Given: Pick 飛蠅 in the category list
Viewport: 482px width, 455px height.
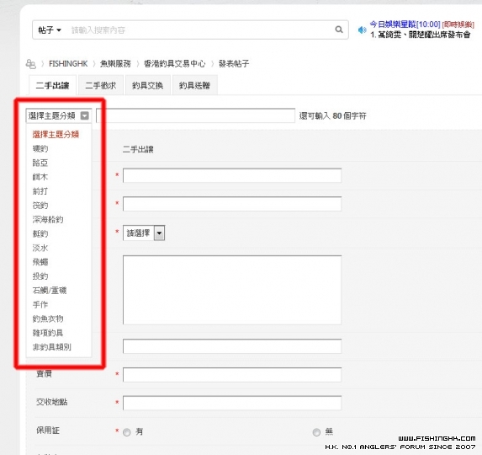Looking at the screenshot, I should click(x=40, y=262).
